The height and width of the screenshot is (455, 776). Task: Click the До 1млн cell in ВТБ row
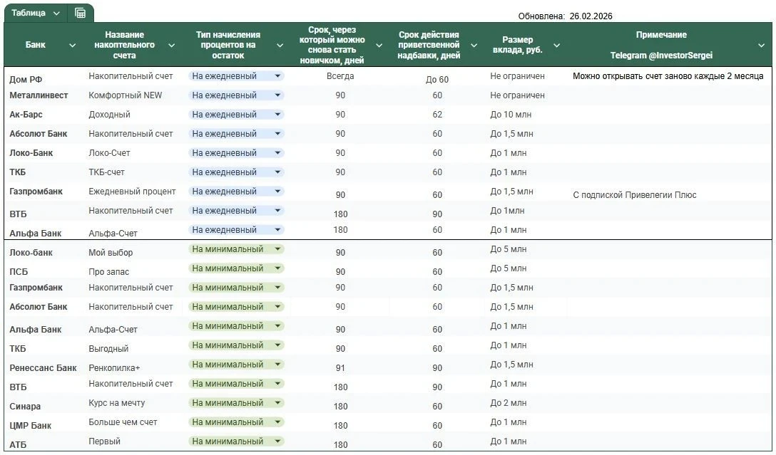click(507, 211)
